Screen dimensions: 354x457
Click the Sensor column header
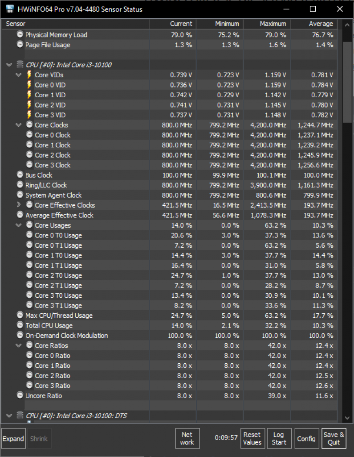coord(75,24)
